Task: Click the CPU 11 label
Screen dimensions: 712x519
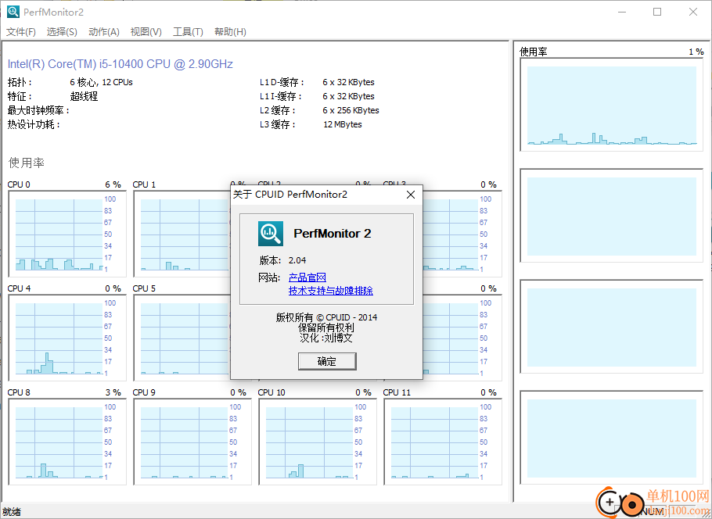Action: [397, 392]
